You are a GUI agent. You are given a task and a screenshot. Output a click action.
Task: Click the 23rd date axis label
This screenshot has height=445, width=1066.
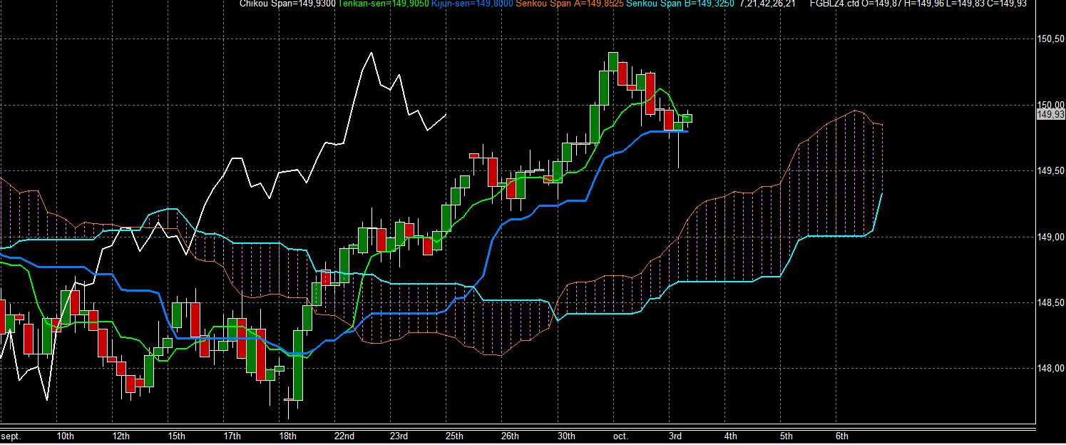399,436
